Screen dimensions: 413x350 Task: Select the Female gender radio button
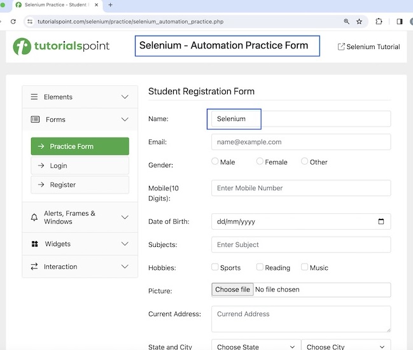click(x=260, y=162)
